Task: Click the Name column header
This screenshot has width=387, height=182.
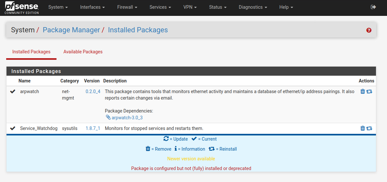Action: (x=24, y=81)
